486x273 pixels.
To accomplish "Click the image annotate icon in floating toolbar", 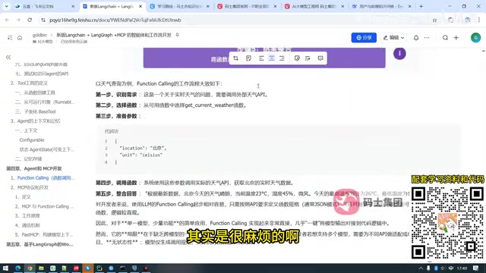I will click(248, 58).
